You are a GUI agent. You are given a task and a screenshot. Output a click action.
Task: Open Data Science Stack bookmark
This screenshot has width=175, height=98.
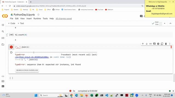click(69, 10)
